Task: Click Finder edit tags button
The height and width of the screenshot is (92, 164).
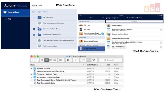Action: tap(83, 60)
